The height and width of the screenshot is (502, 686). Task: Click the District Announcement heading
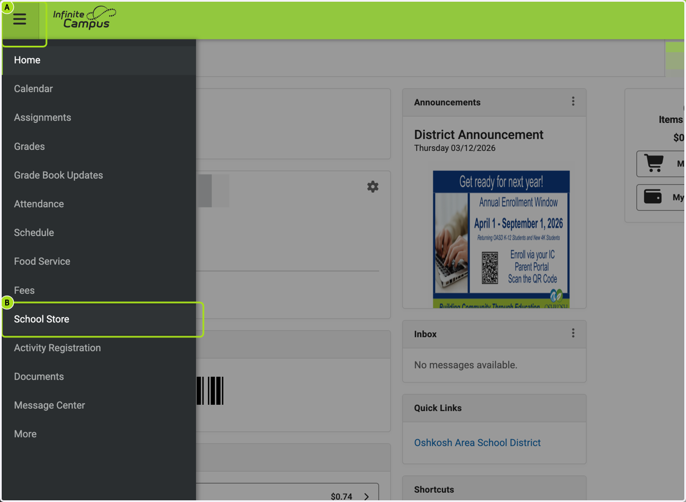(478, 135)
